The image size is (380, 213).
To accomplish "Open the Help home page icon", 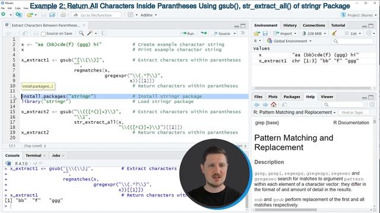I will pos(274,105).
